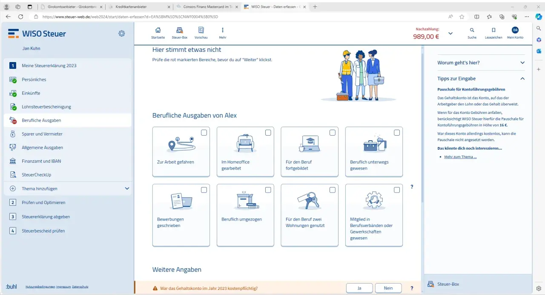Open Lesezeichen bookmark icon
This screenshot has height=295, width=545.
pos(493,30)
